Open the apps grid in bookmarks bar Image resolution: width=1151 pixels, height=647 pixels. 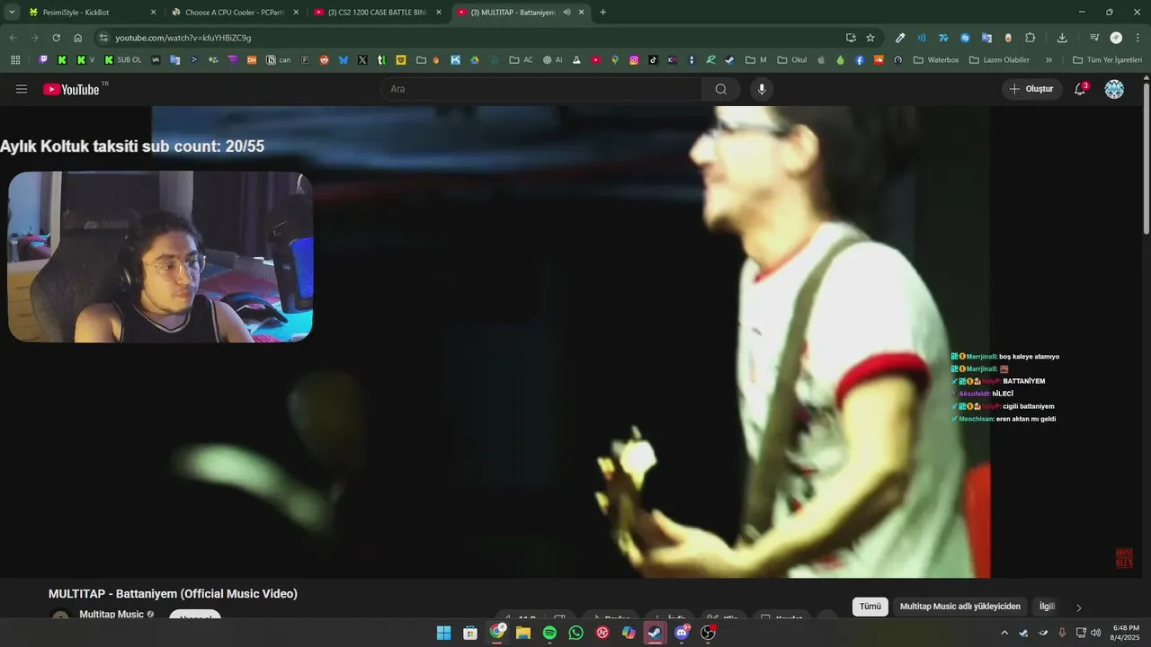click(15, 60)
